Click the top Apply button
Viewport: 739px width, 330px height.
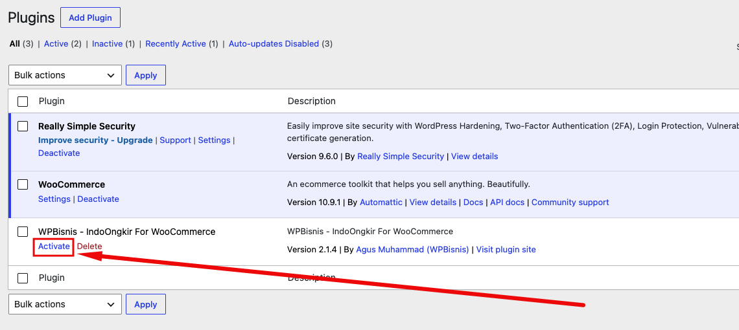point(146,75)
